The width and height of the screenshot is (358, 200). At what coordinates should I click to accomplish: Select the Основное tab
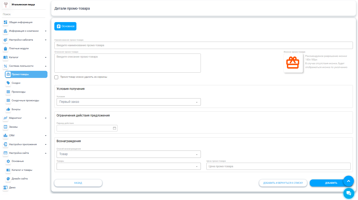[x=65, y=26]
